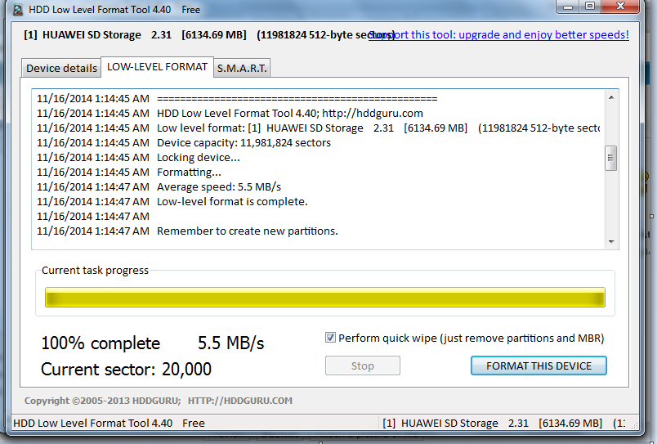Click the log scrollbar thumb
Image resolution: width=657 pixels, height=444 pixels.
(611, 158)
